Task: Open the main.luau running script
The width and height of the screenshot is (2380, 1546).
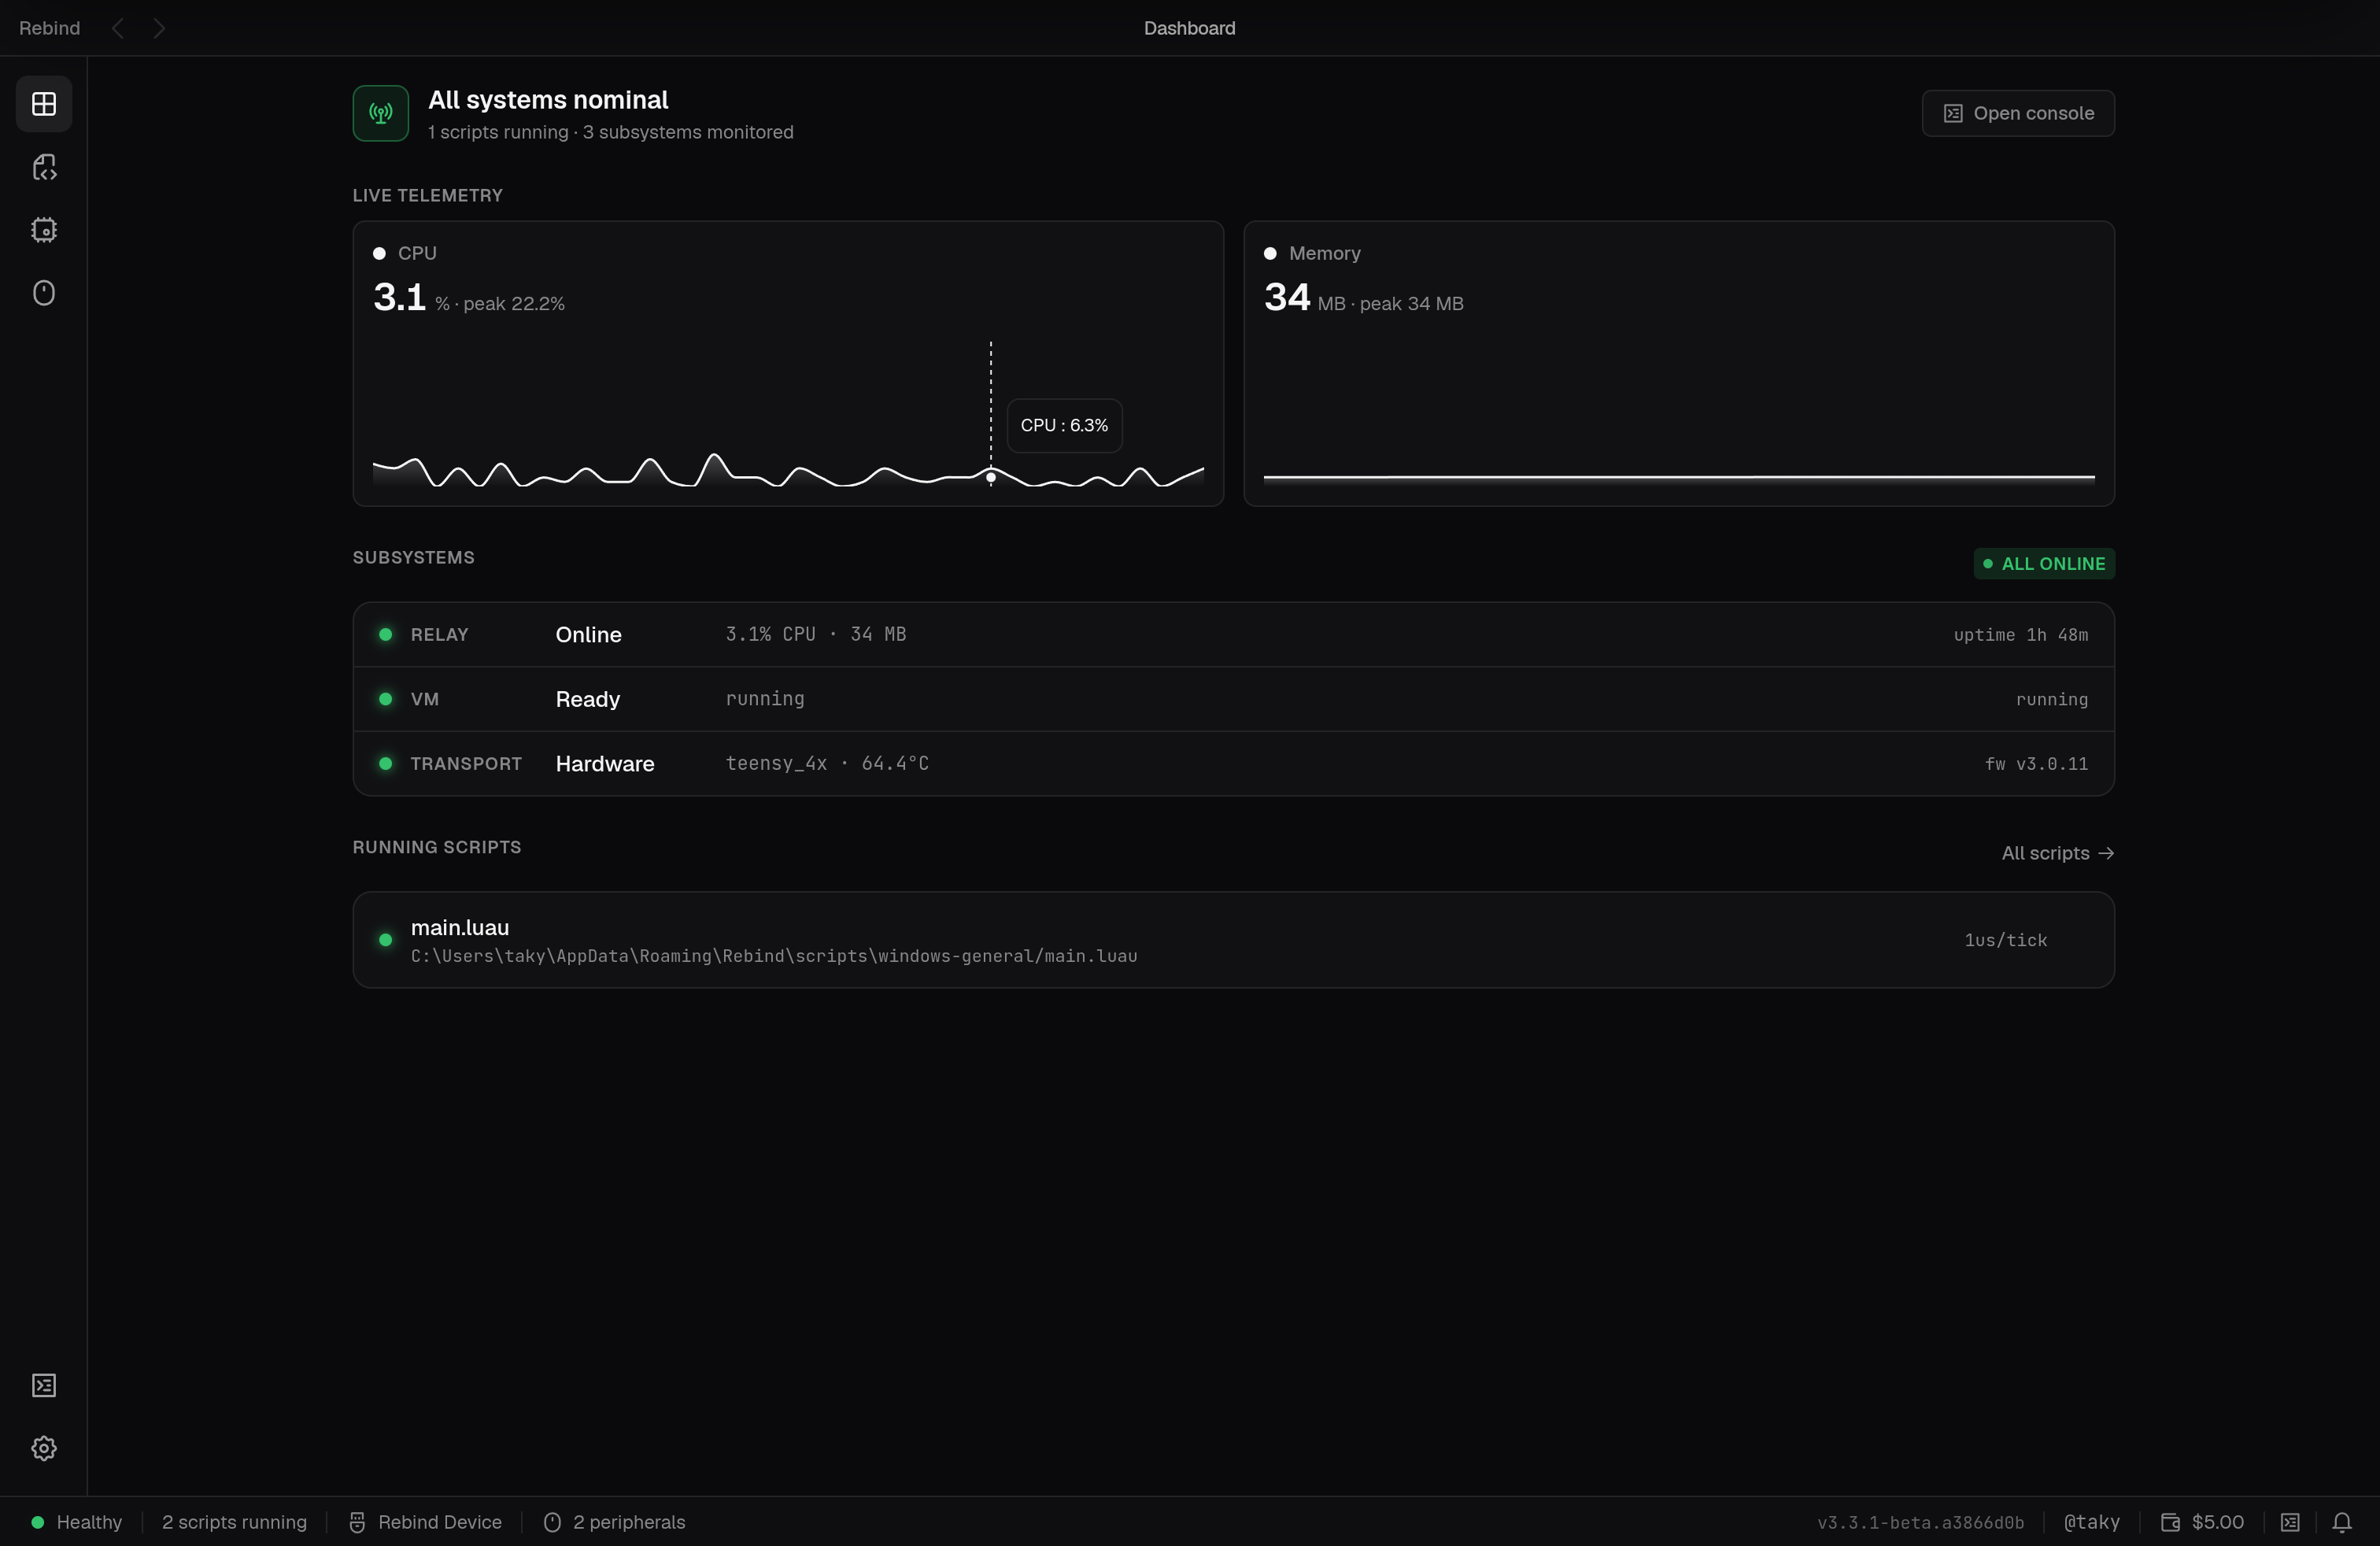Action: [x=1233, y=940]
